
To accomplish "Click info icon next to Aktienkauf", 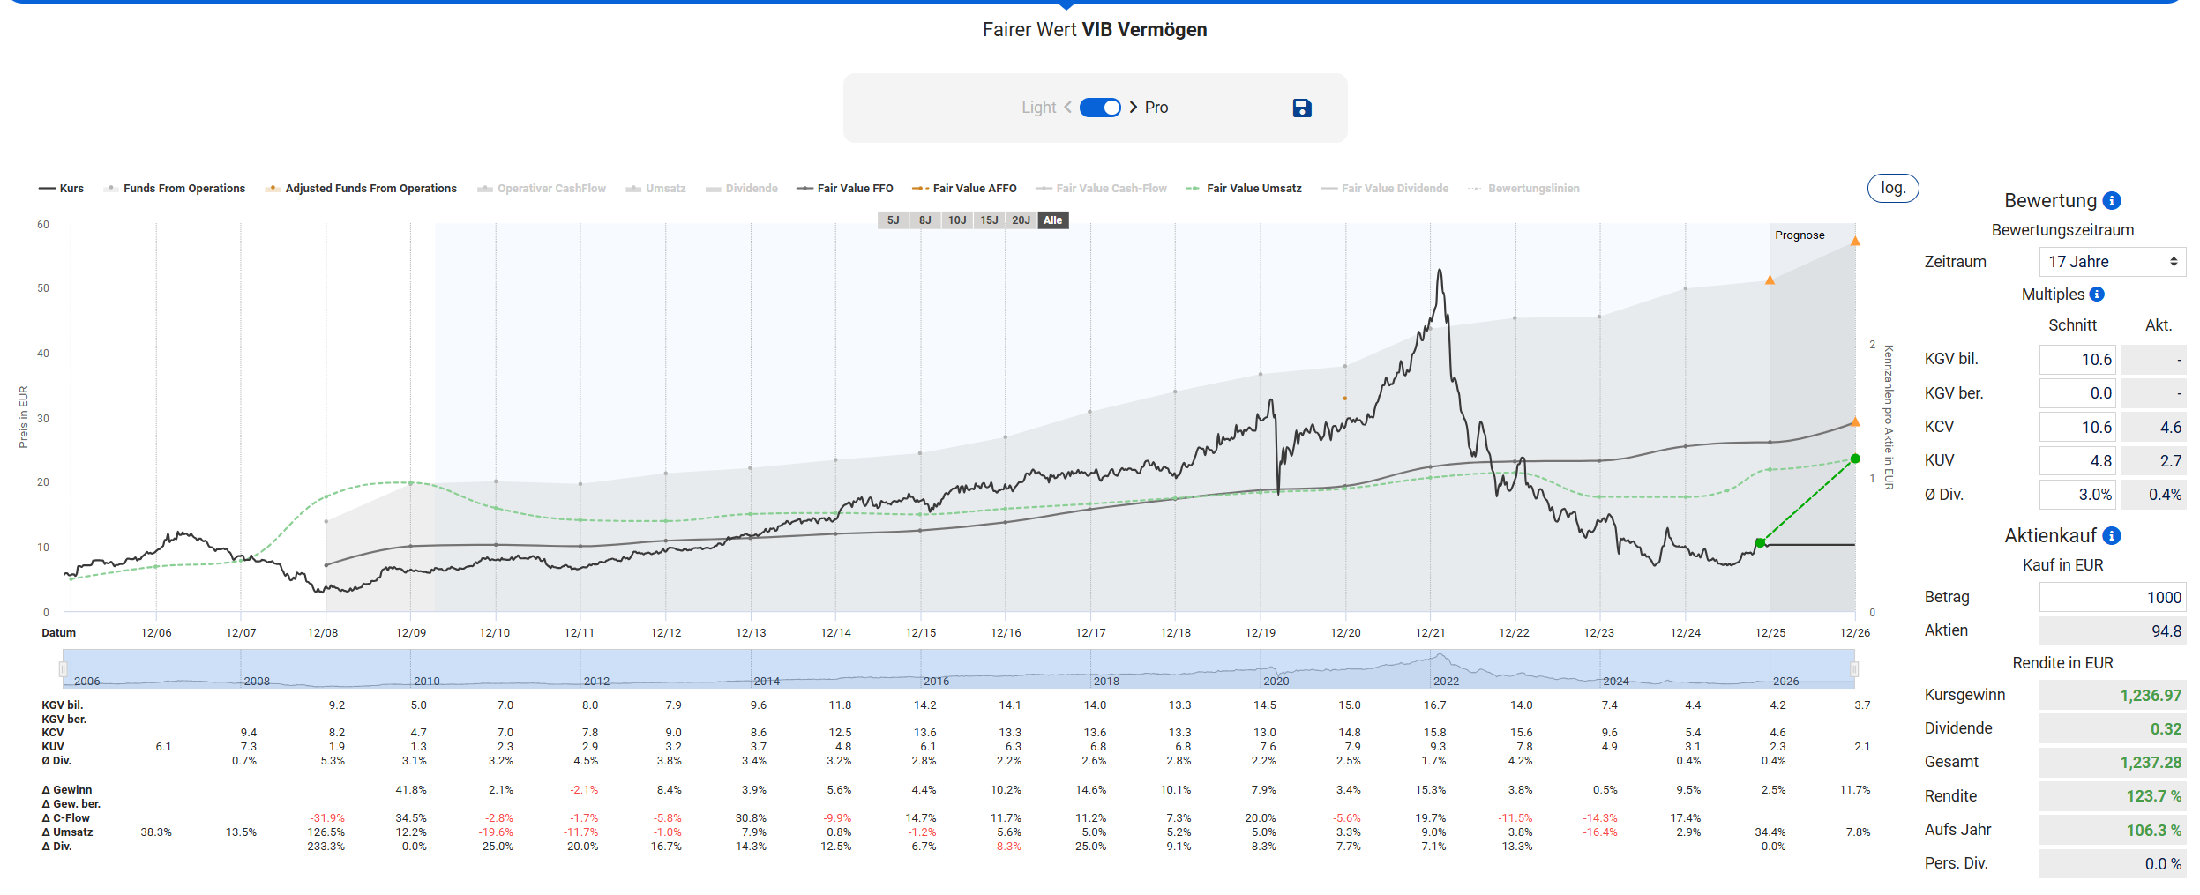I will tap(2112, 536).
